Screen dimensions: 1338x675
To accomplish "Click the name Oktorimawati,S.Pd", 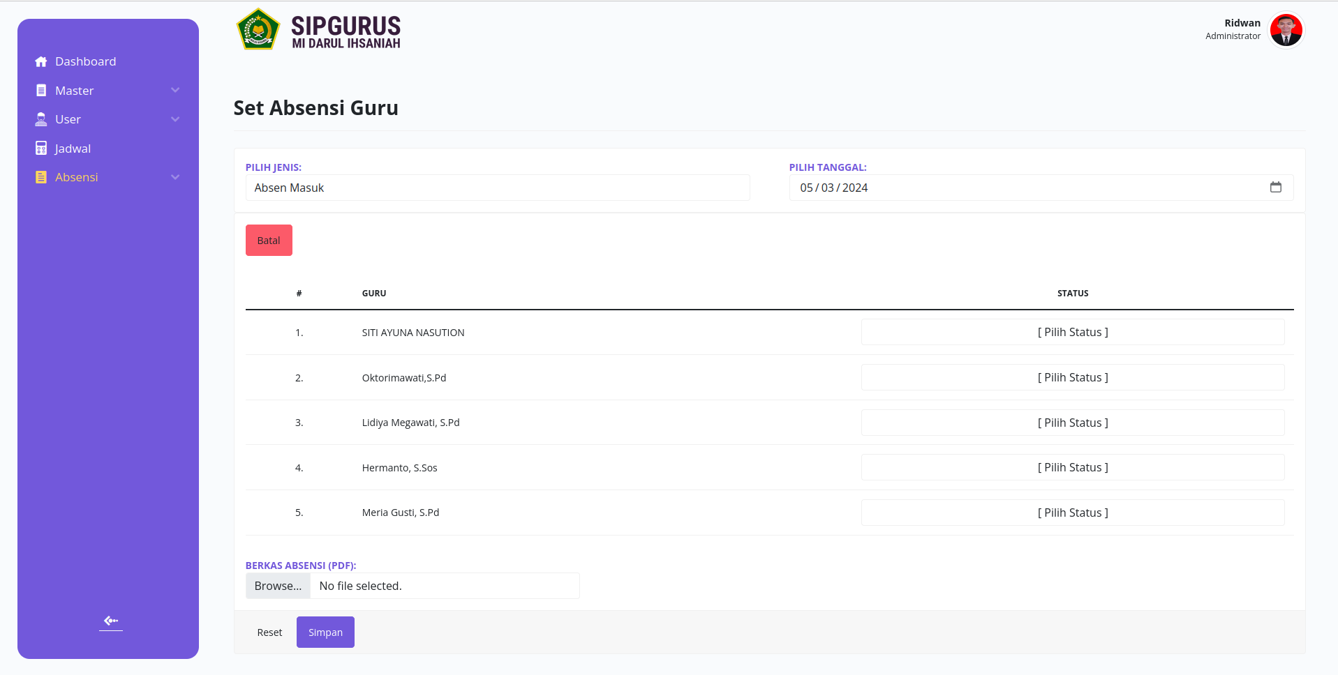I will [x=404, y=378].
